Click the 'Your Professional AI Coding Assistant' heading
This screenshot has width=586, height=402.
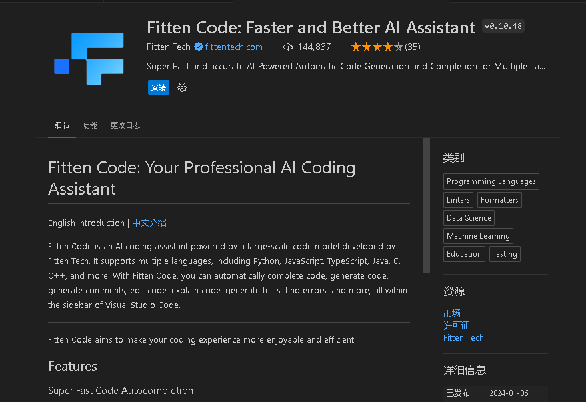[202, 178]
